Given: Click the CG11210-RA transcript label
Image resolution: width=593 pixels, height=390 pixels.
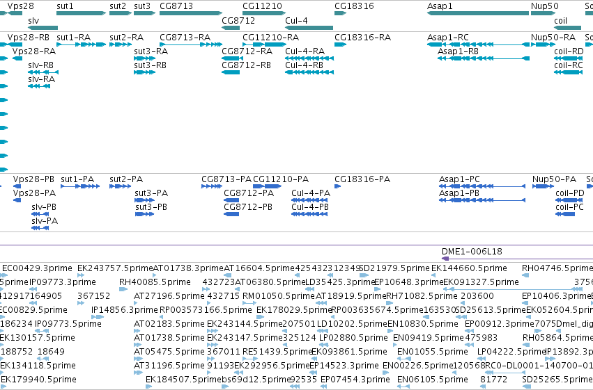Looking at the screenshot, I should 270,38.
